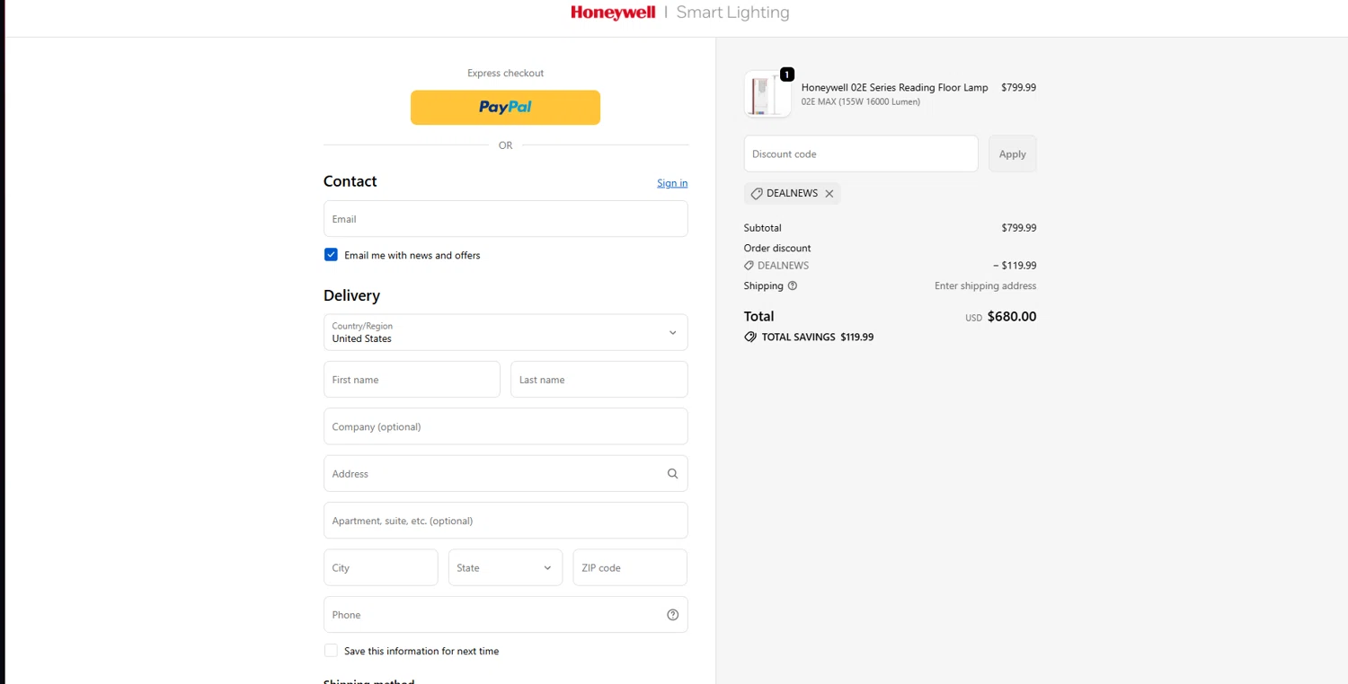Click the Smart Lighting header text
1348x684 pixels.
tap(732, 13)
